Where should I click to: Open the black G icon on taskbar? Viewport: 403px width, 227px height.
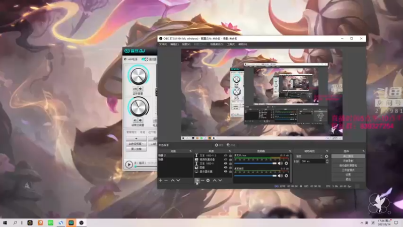click(30, 222)
